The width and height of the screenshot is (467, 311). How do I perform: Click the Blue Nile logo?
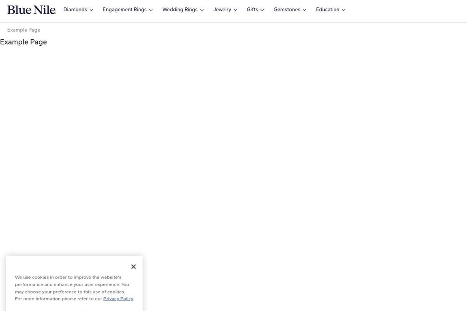(x=32, y=10)
